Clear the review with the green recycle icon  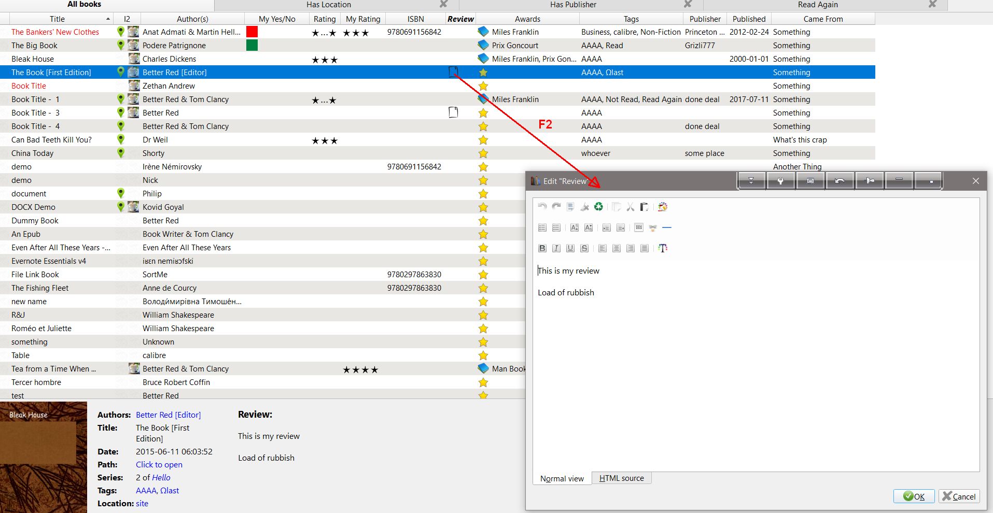(x=599, y=207)
